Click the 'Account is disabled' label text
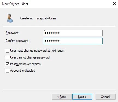 click(x=23, y=71)
